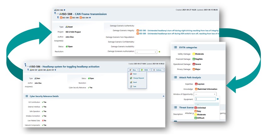Click the green Financial Damage Neglible icon
Viewport: 271px width, 139px height.
point(194,59)
